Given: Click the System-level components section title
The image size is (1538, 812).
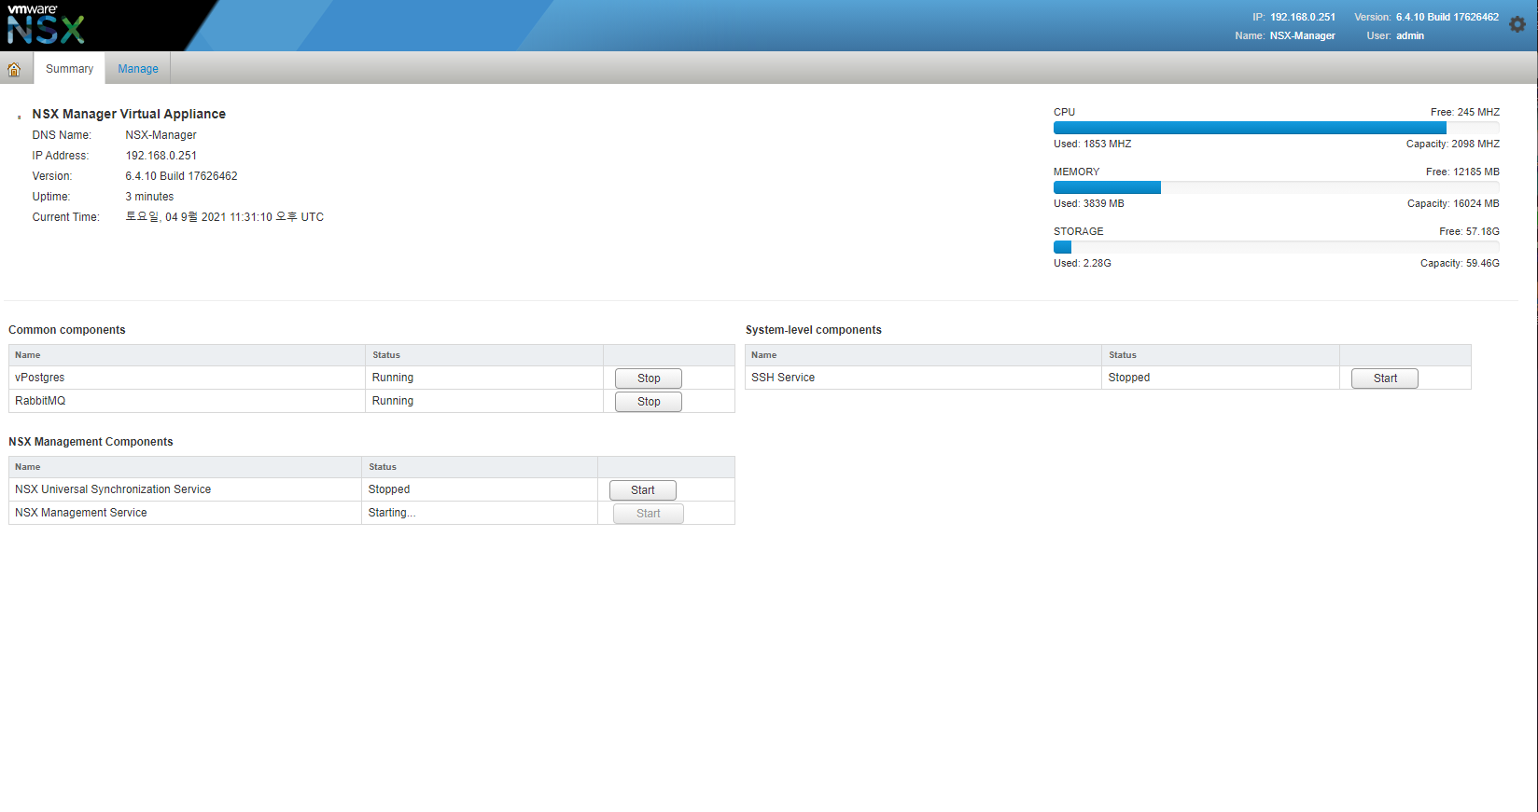Looking at the screenshot, I should click(x=814, y=330).
